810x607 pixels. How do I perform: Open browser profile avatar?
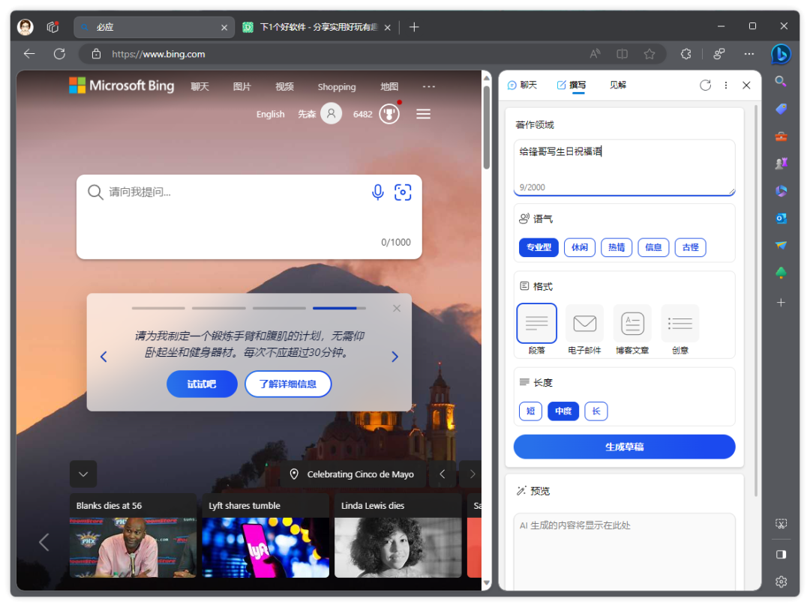[x=25, y=27]
